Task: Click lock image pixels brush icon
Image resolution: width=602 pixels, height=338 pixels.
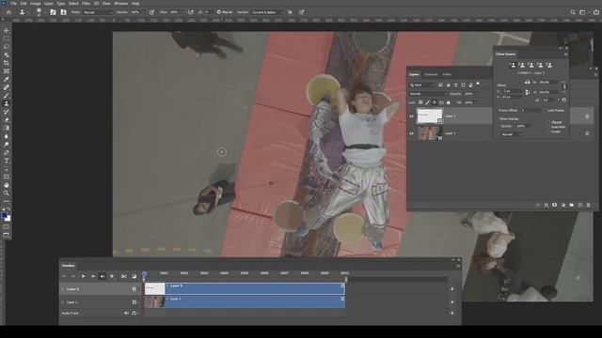Action: click(x=427, y=102)
